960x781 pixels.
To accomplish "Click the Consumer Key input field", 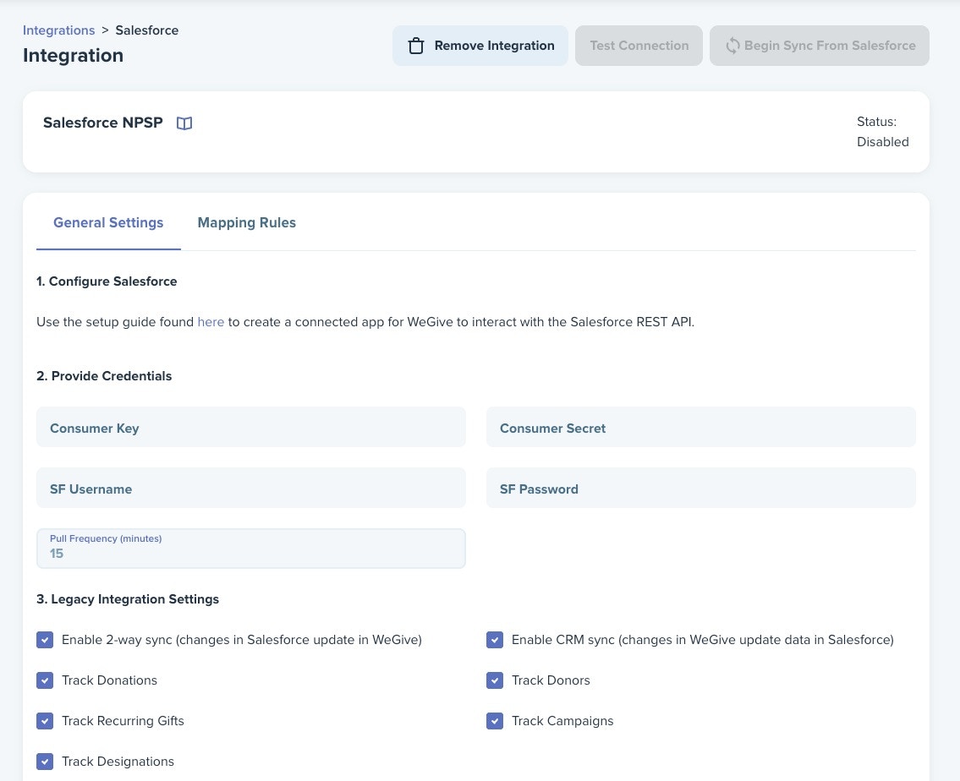I will [250, 427].
